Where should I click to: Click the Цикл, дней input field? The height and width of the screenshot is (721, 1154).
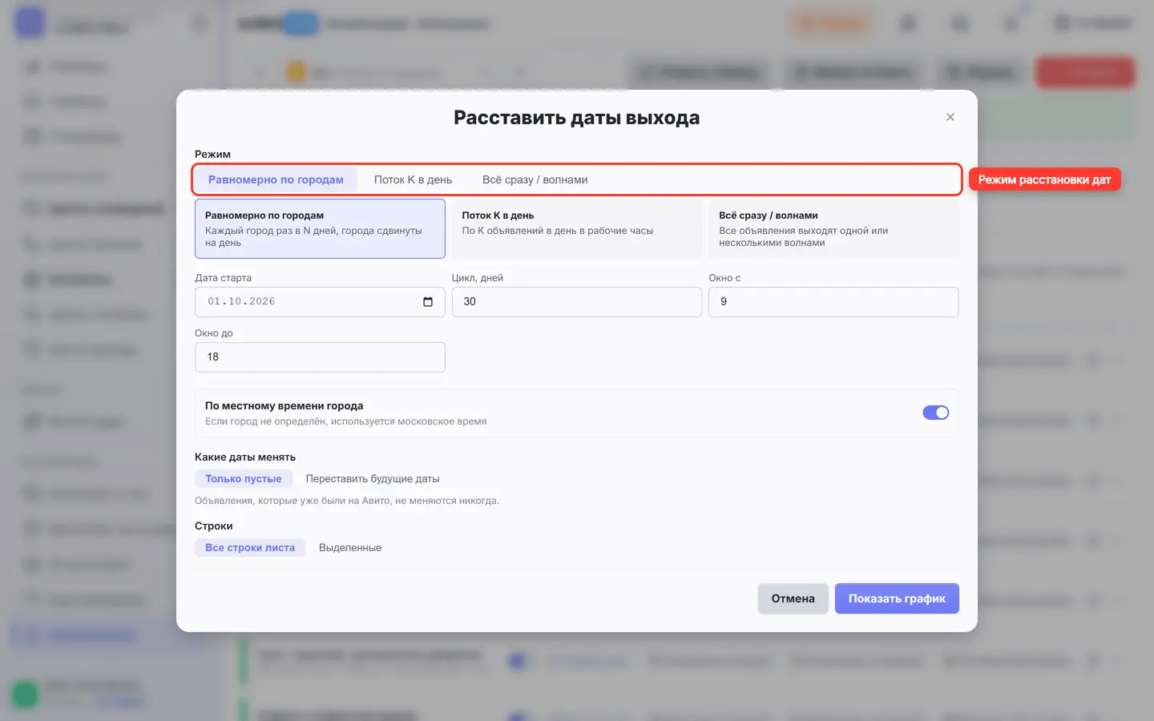pyautogui.click(x=577, y=302)
